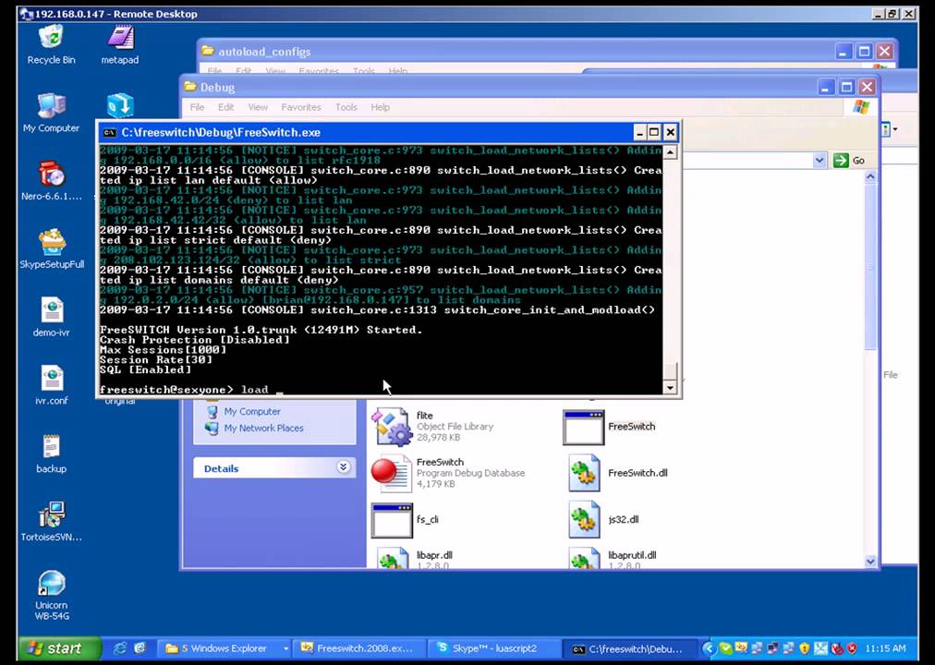Select the backup file on desktop
The height and width of the screenshot is (665, 935).
coord(52,453)
